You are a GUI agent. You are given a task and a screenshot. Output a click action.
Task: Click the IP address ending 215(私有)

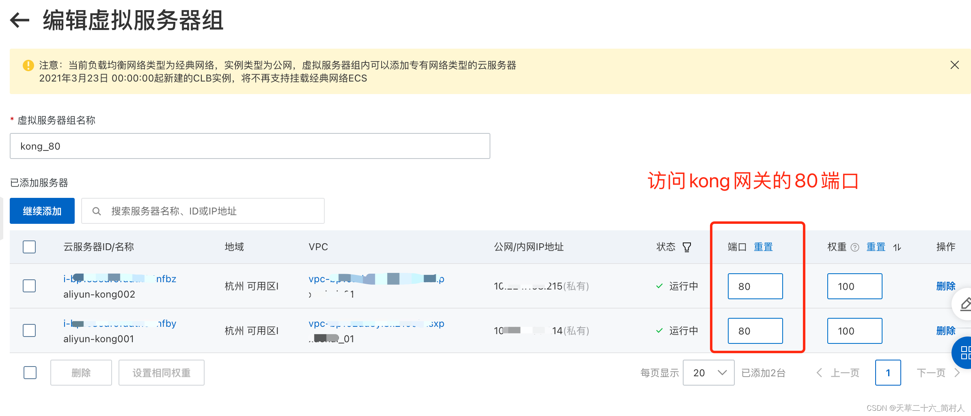(x=542, y=286)
